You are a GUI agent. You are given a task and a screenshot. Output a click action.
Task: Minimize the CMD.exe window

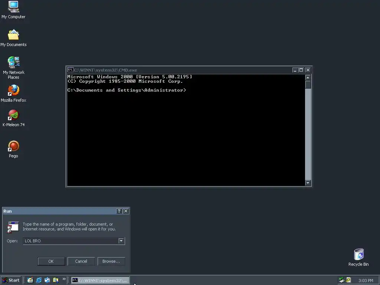(295, 70)
